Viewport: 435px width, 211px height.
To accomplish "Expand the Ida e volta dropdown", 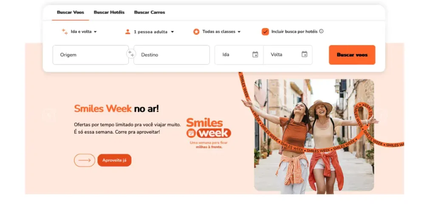I will tap(84, 31).
